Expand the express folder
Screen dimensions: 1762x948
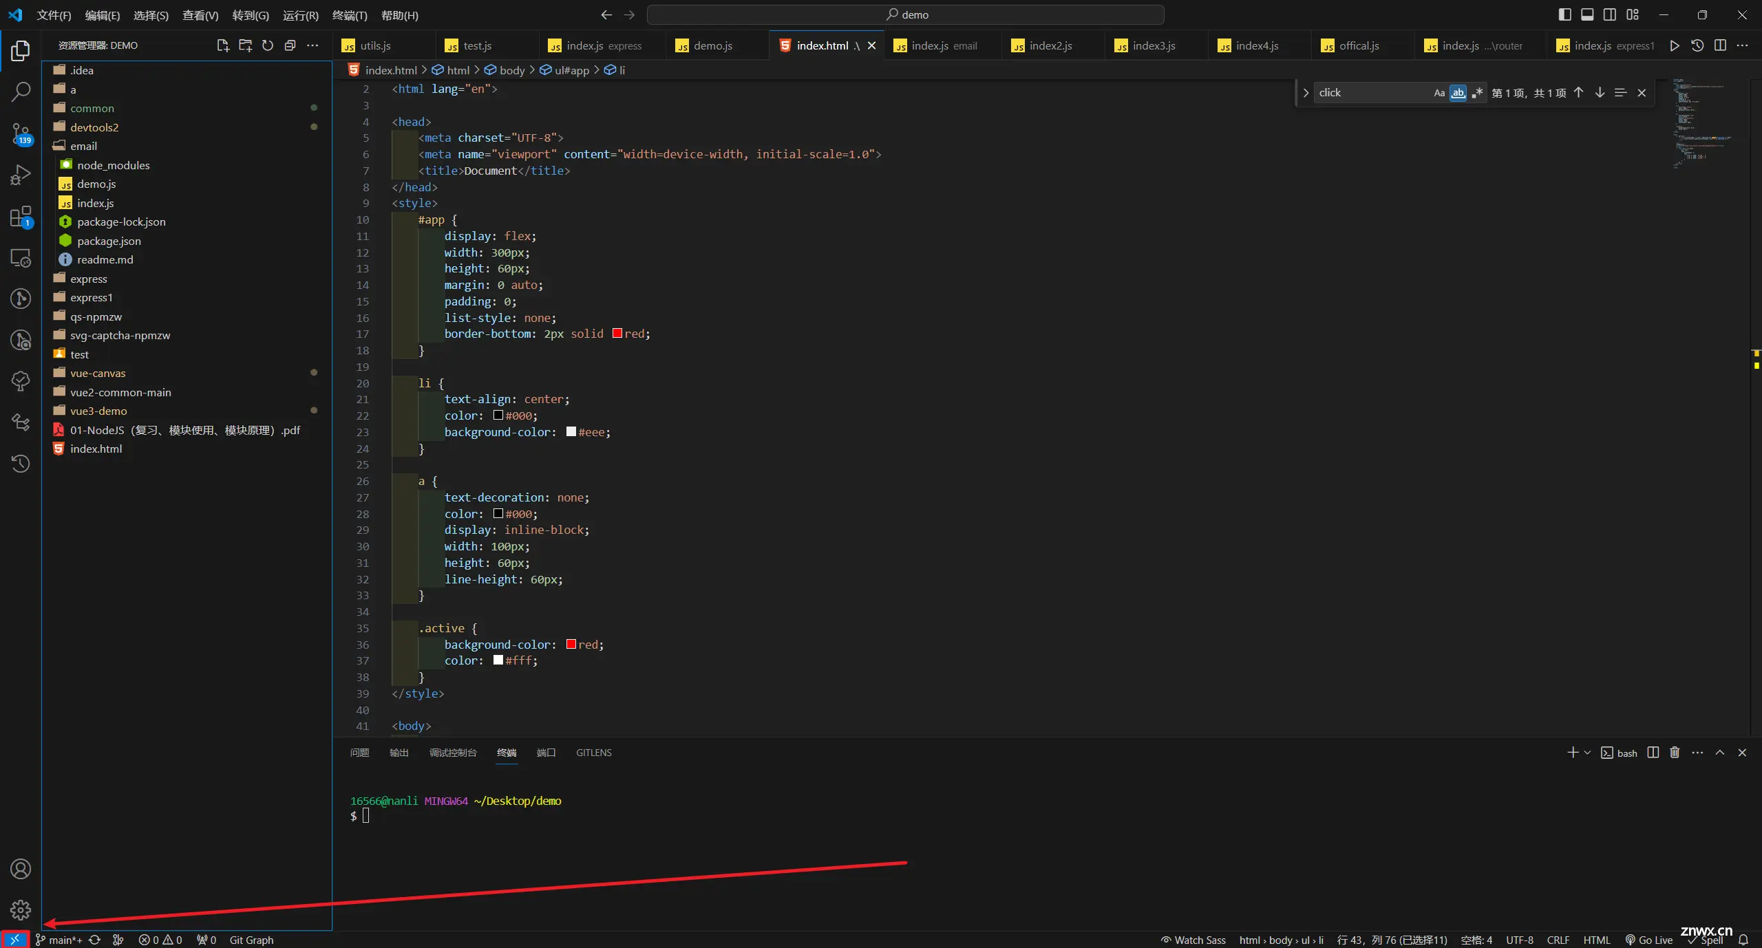[187, 279]
